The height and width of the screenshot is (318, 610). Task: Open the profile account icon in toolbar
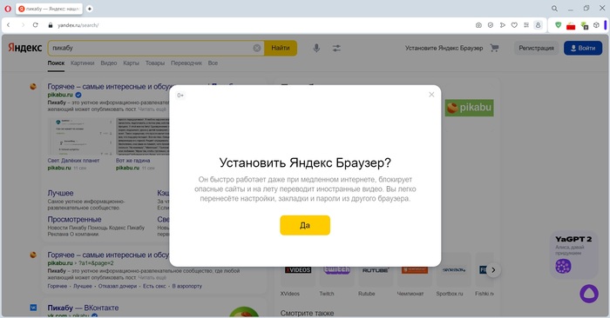coord(538,25)
